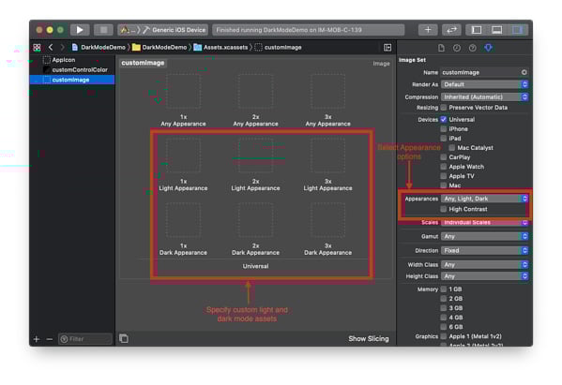The image size is (562, 385).
Task: Toggle the right inspectors panel icon
Action: click(518, 30)
